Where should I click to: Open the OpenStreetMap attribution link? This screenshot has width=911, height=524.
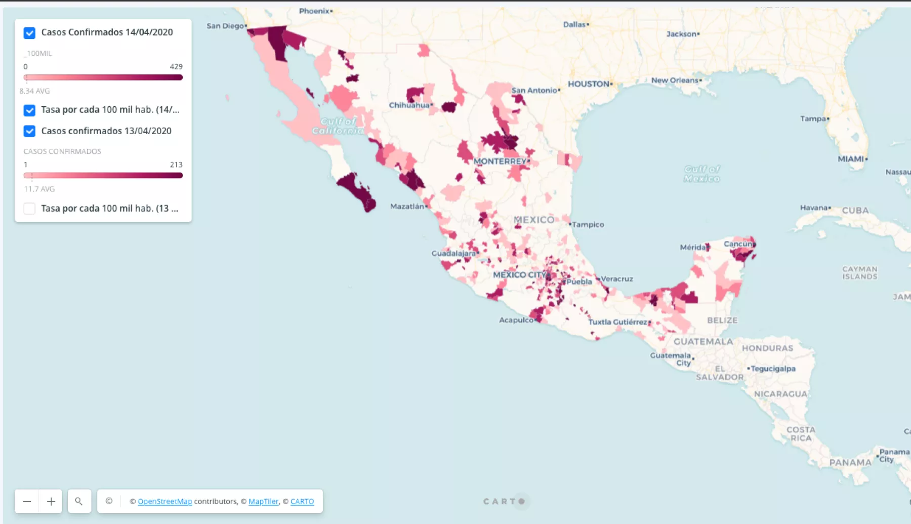click(x=164, y=502)
